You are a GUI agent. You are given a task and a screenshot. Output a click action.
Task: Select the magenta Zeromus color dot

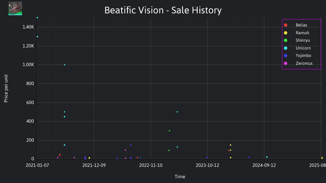click(286, 63)
